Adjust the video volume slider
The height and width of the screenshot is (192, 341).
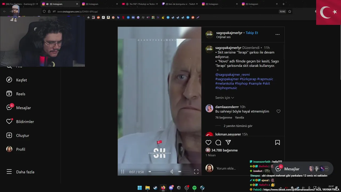point(184,172)
